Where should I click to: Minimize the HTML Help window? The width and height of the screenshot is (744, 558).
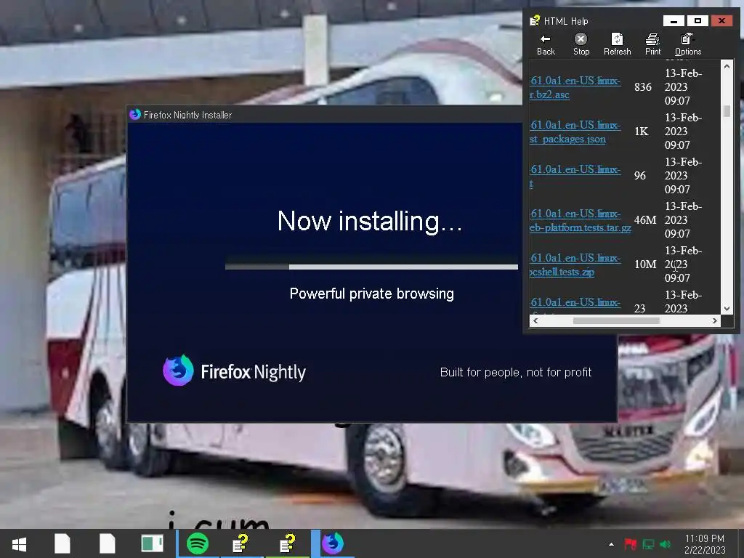click(x=674, y=21)
